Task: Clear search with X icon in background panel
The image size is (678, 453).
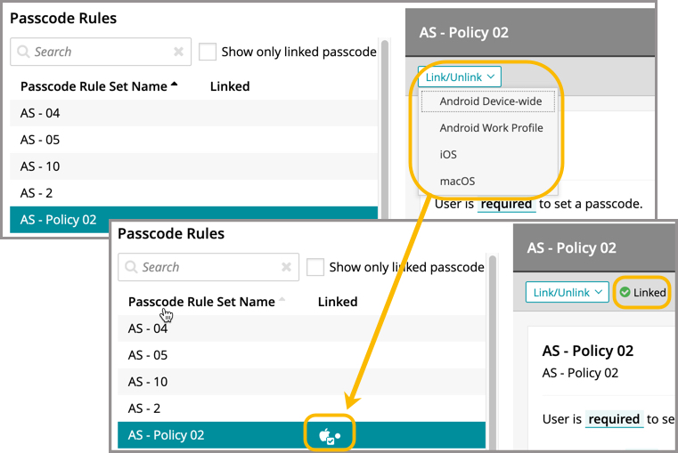Action: point(179,53)
